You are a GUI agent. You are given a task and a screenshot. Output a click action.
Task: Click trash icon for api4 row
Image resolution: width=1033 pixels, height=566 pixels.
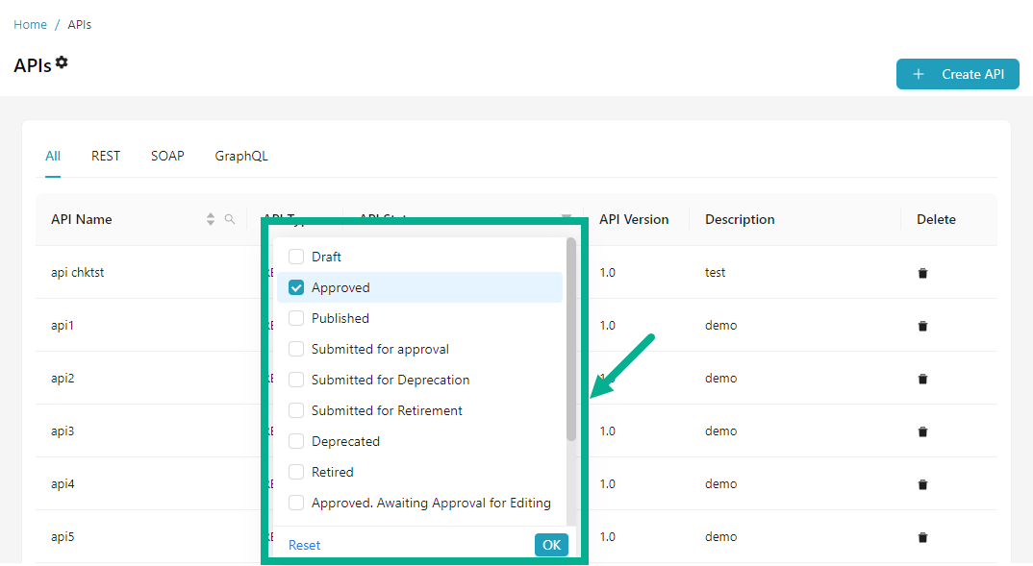click(x=922, y=484)
